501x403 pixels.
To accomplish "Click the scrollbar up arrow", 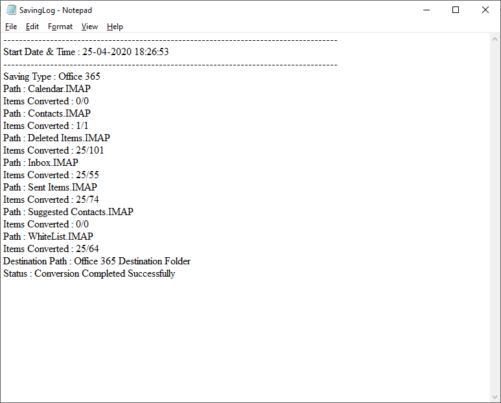I will [495, 39].
